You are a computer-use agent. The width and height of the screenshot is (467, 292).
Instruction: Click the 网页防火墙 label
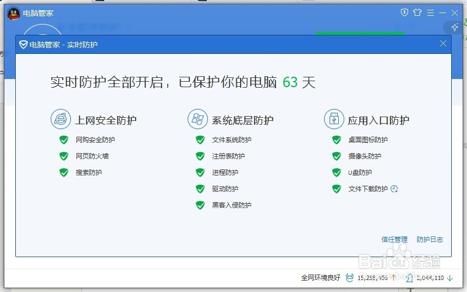(92, 156)
